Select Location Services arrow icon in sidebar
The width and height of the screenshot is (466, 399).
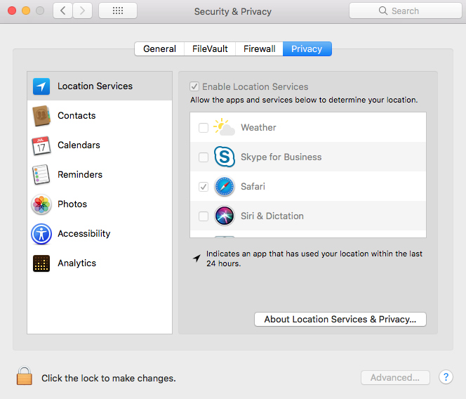[x=41, y=86]
